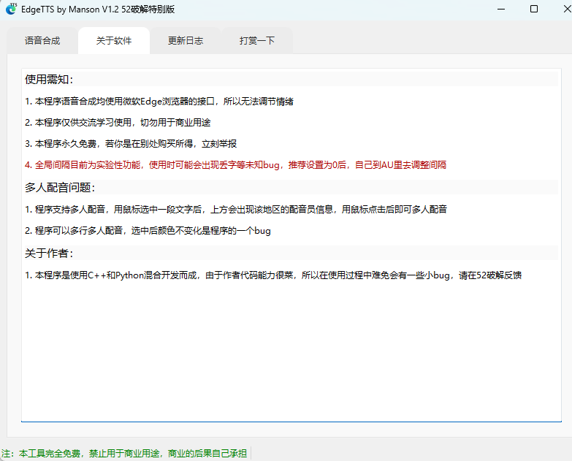
Task: Select the 关于软件 tab
Action: pos(114,40)
